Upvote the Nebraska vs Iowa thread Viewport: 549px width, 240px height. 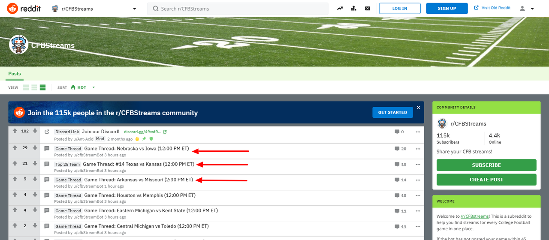15,148
